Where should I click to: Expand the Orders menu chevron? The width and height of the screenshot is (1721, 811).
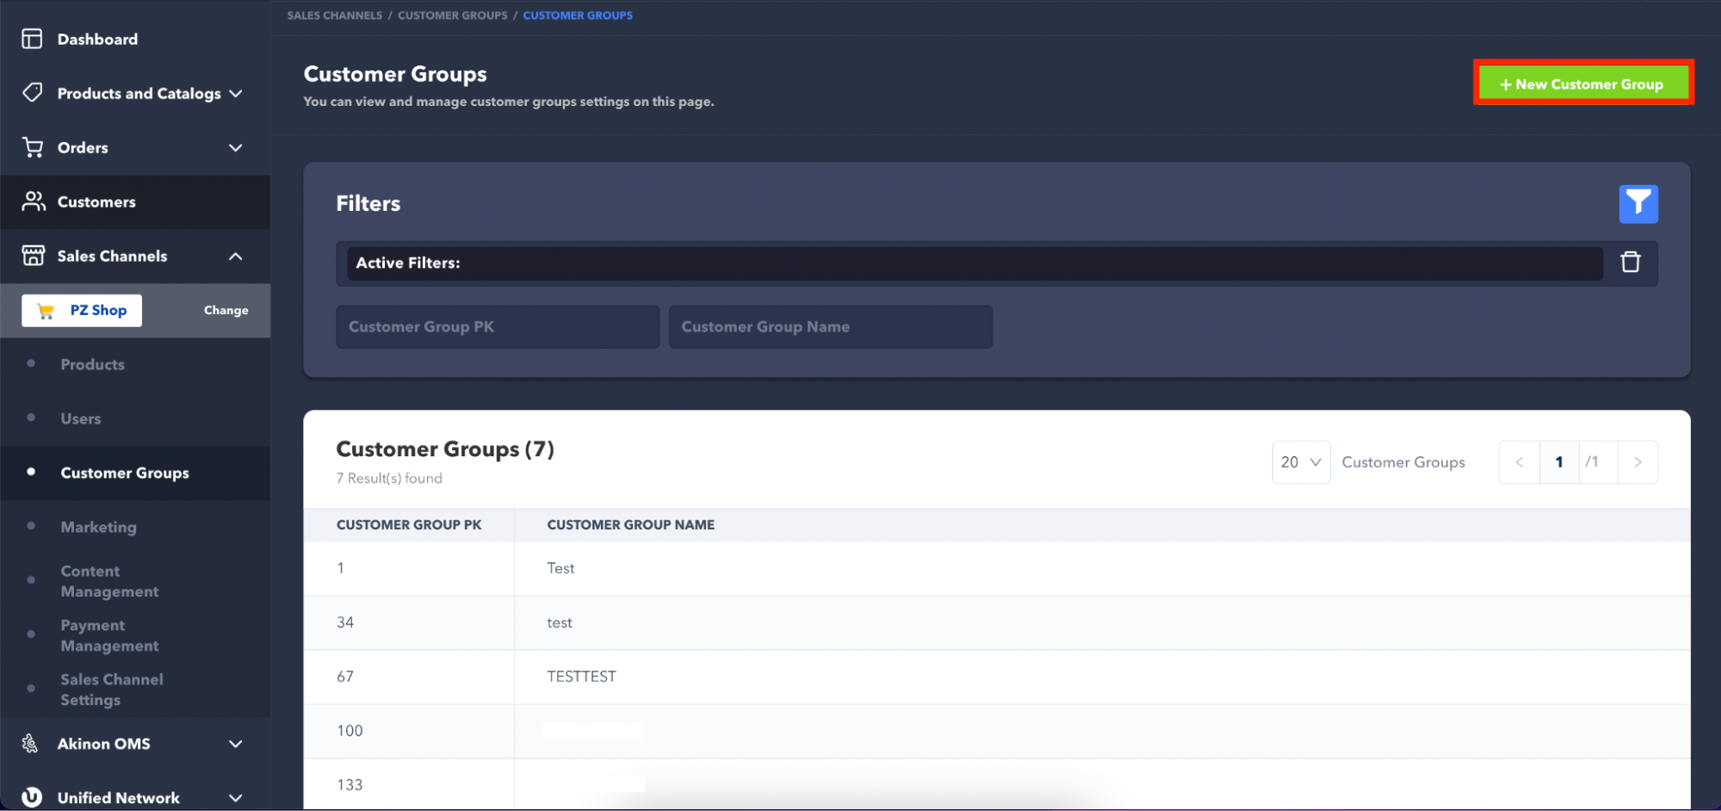coord(235,148)
